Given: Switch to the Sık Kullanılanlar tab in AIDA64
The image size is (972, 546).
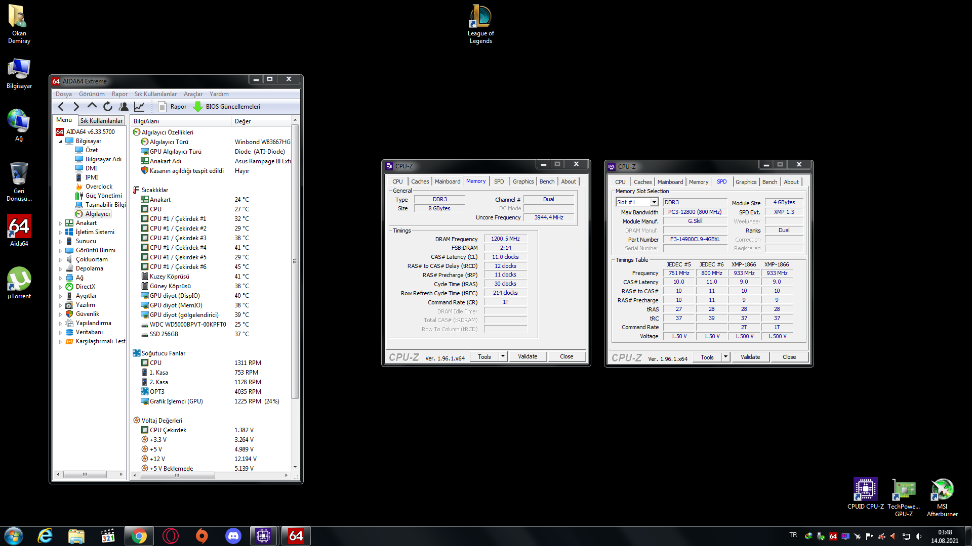Looking at the screenshot, I should pyautogui.click(x=101, y=121).
